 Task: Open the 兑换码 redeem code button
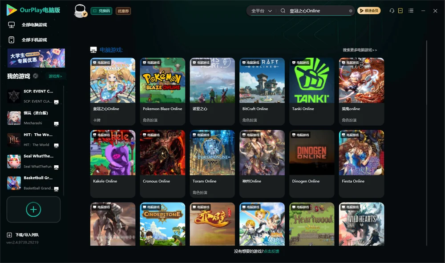101,11
